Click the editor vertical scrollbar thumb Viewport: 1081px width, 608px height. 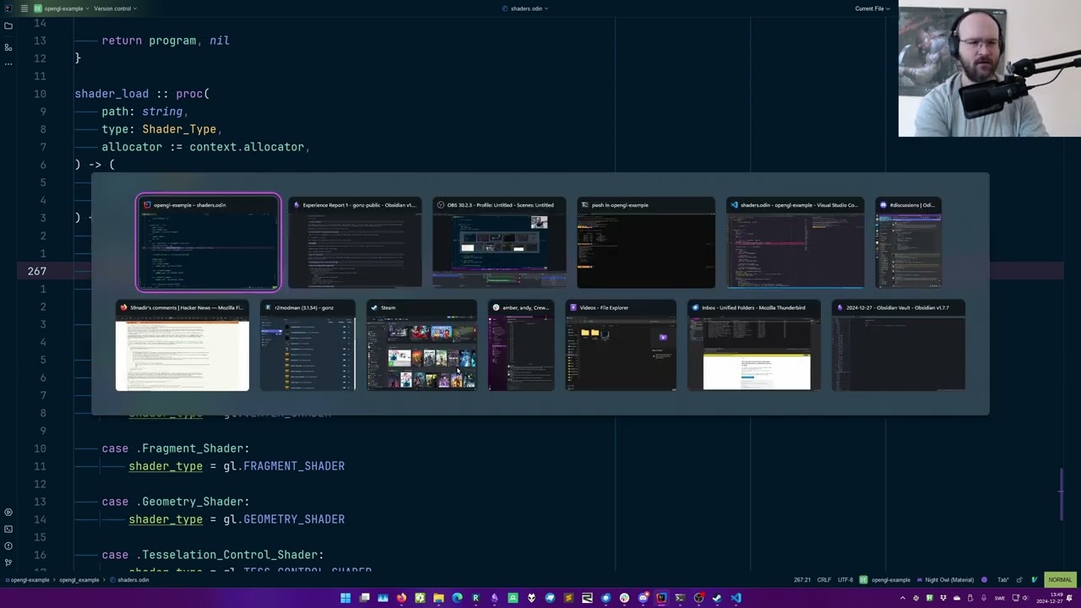(x=1062, y=494)
